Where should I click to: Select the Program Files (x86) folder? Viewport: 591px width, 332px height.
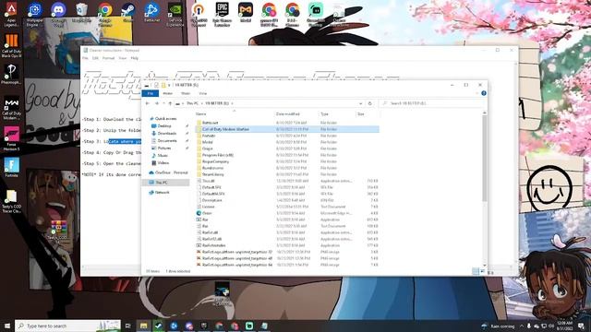click(287, 155)
